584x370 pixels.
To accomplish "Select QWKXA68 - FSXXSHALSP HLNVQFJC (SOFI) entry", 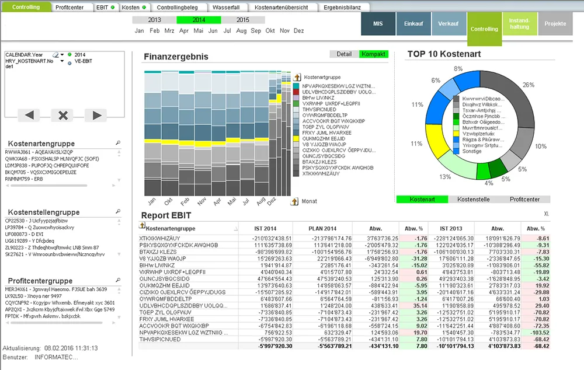I will click(52, 159).
